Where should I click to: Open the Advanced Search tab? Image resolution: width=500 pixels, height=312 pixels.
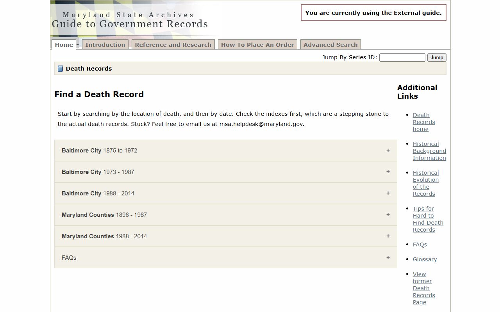(x=330, y=44)
